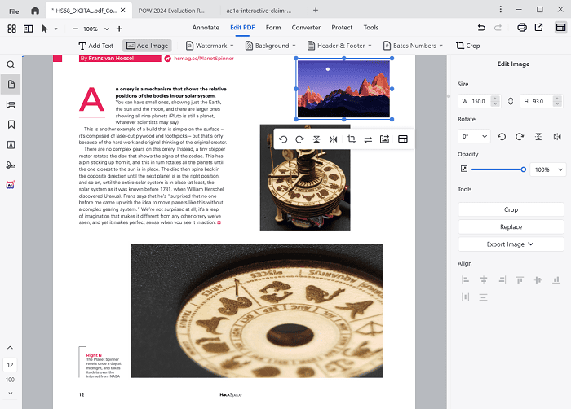
Task: Click the crop icon in the floating image toolbar
Action: [x=351, y=139]
